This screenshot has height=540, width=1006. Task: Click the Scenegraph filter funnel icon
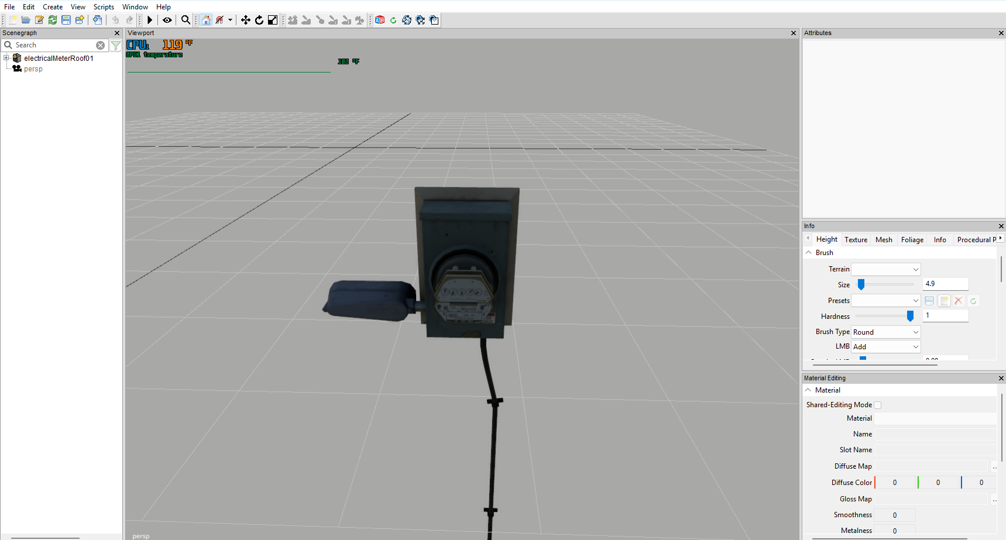pyautogui.click(x=116, y=45)
